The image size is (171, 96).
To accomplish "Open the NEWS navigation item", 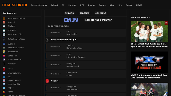I will pyautogui.click(x=139, y=5).
